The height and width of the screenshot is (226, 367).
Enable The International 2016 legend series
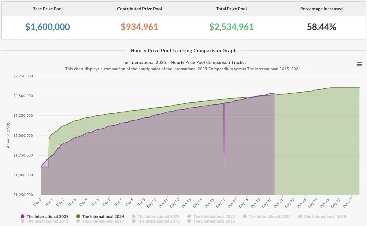(156, 221)
